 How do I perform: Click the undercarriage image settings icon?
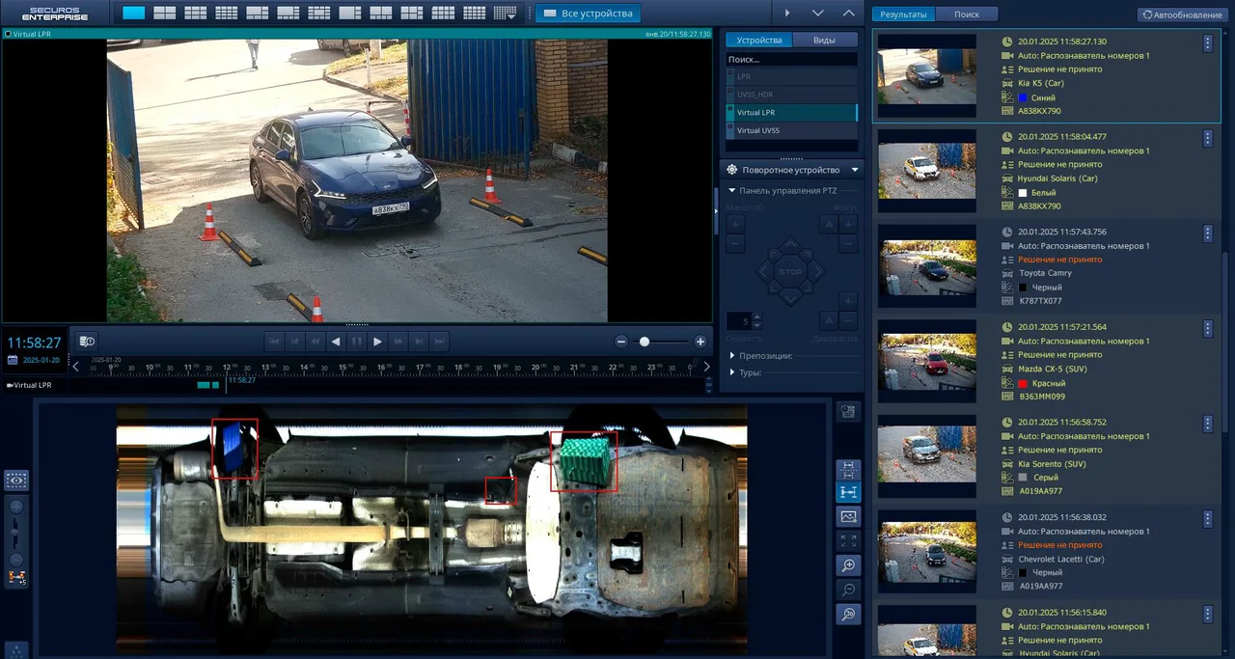[848, 517]
